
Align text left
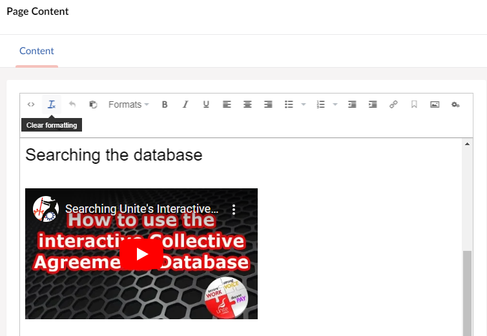227,104
